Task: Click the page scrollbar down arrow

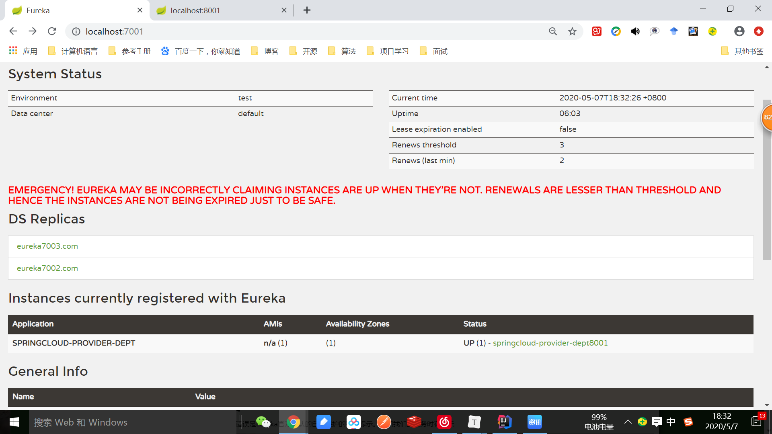Action: (767, 405)
